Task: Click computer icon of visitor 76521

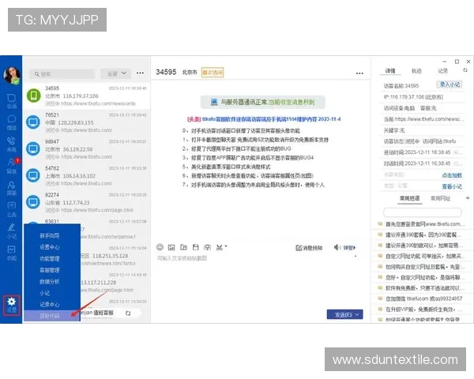Action: tap(33, 122)
